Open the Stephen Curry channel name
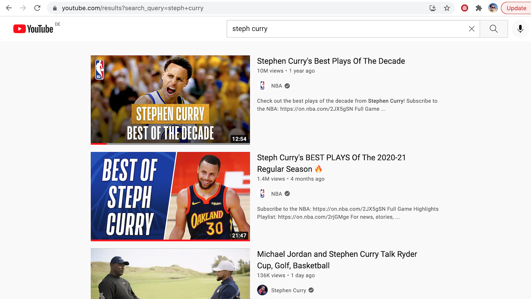Screen dimensions: 531x299 point(288,290)
